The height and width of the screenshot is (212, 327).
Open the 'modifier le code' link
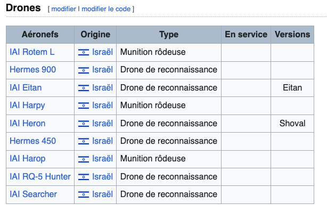click(106, 9)
